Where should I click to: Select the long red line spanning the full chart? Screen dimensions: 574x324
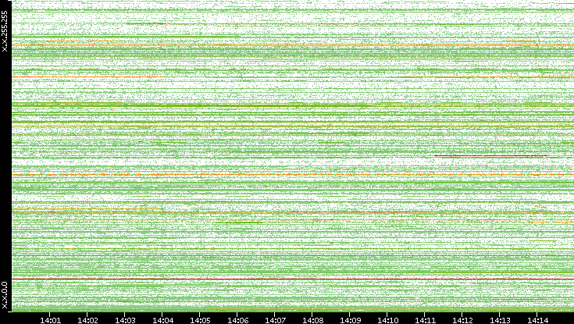coord(293,279)
